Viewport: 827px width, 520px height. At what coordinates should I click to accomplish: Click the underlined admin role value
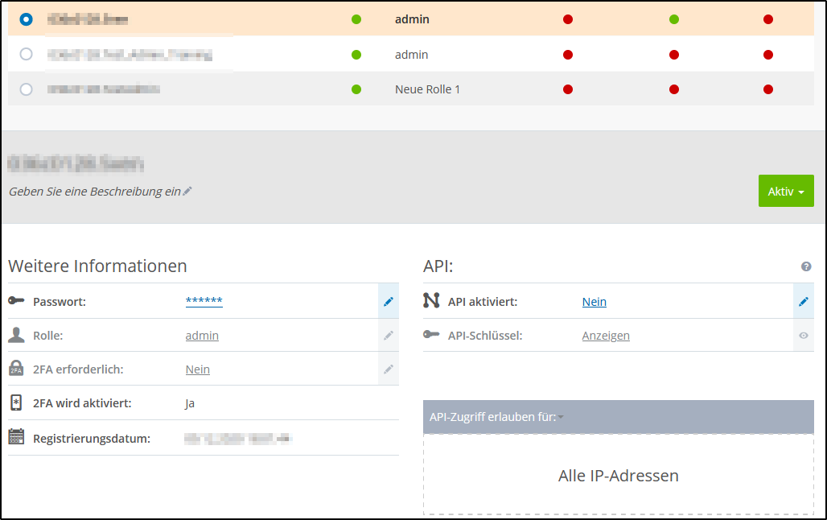coord(202,335)
